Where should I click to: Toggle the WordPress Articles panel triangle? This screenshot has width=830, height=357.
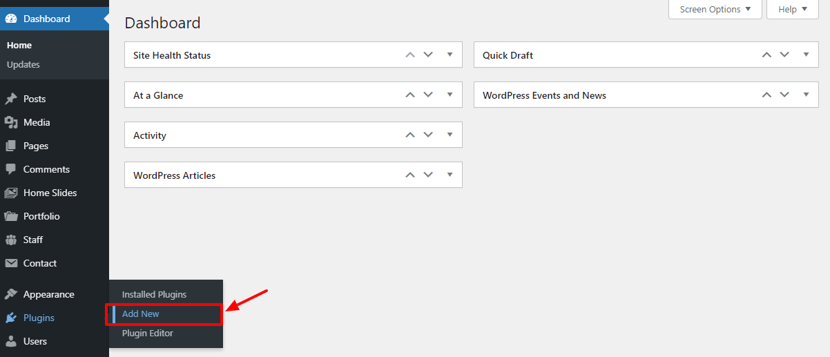coord(450,175)
